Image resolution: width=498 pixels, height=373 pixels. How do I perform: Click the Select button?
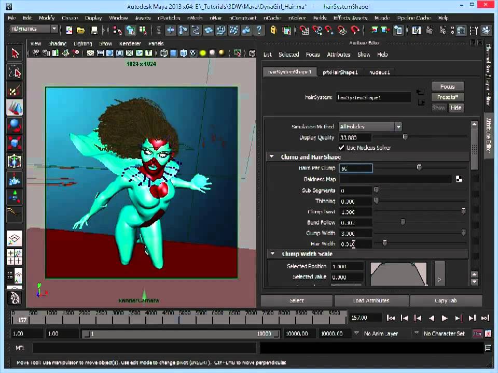[x=297, y=300]
